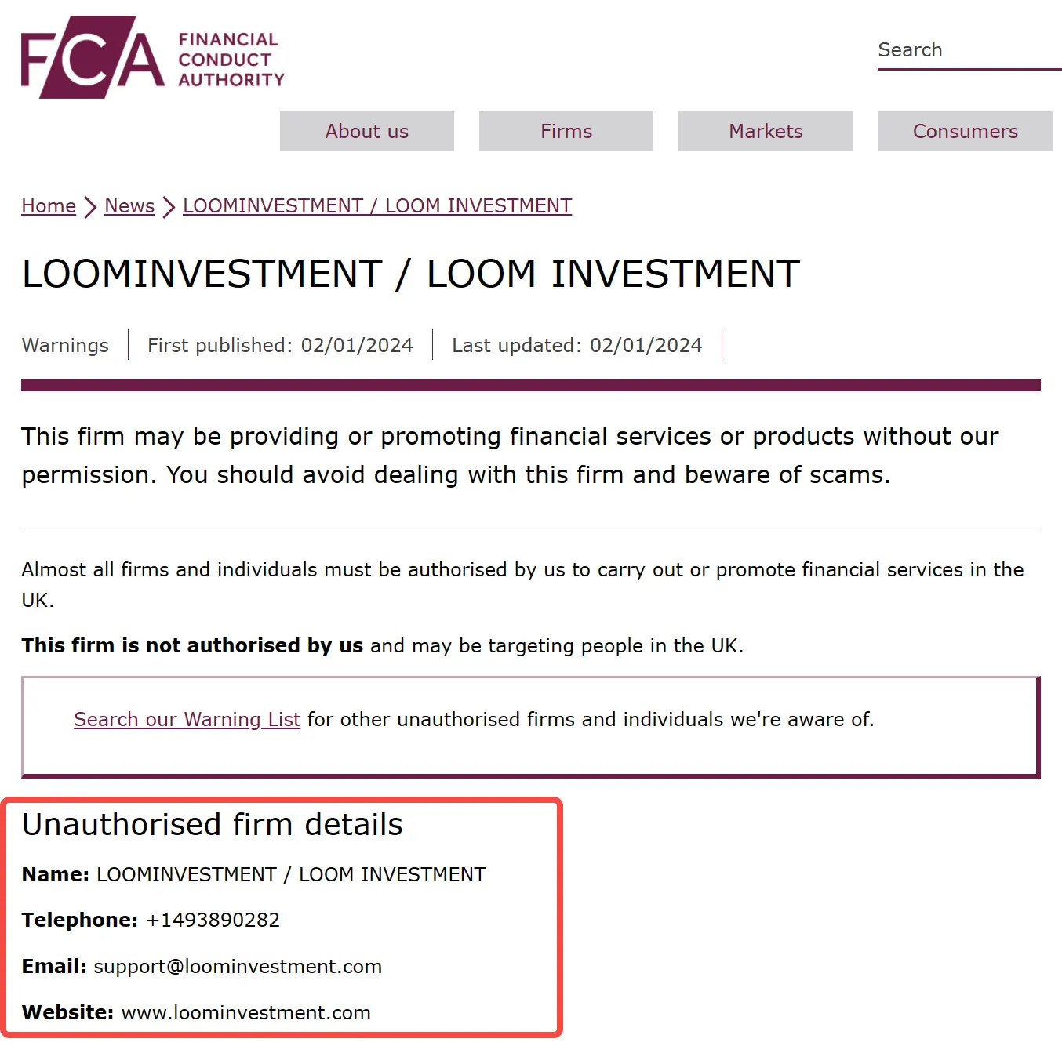
Task: Click the First published date text
Action: point(280,346)
